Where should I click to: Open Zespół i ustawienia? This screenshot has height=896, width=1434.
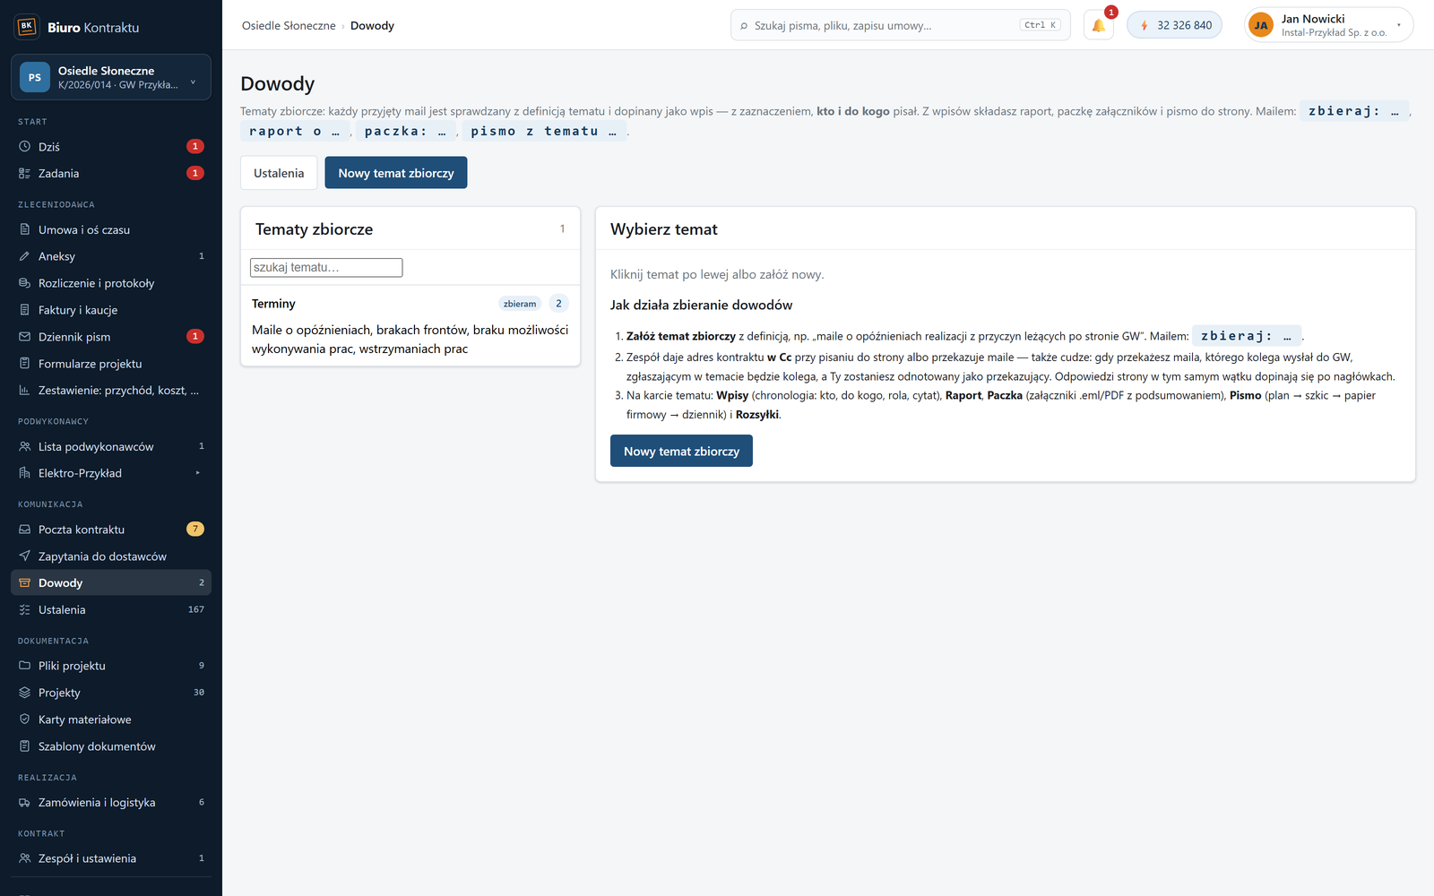111,858
